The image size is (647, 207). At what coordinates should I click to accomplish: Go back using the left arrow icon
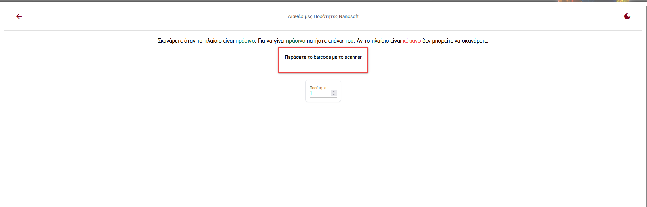(x=19, y=16)
